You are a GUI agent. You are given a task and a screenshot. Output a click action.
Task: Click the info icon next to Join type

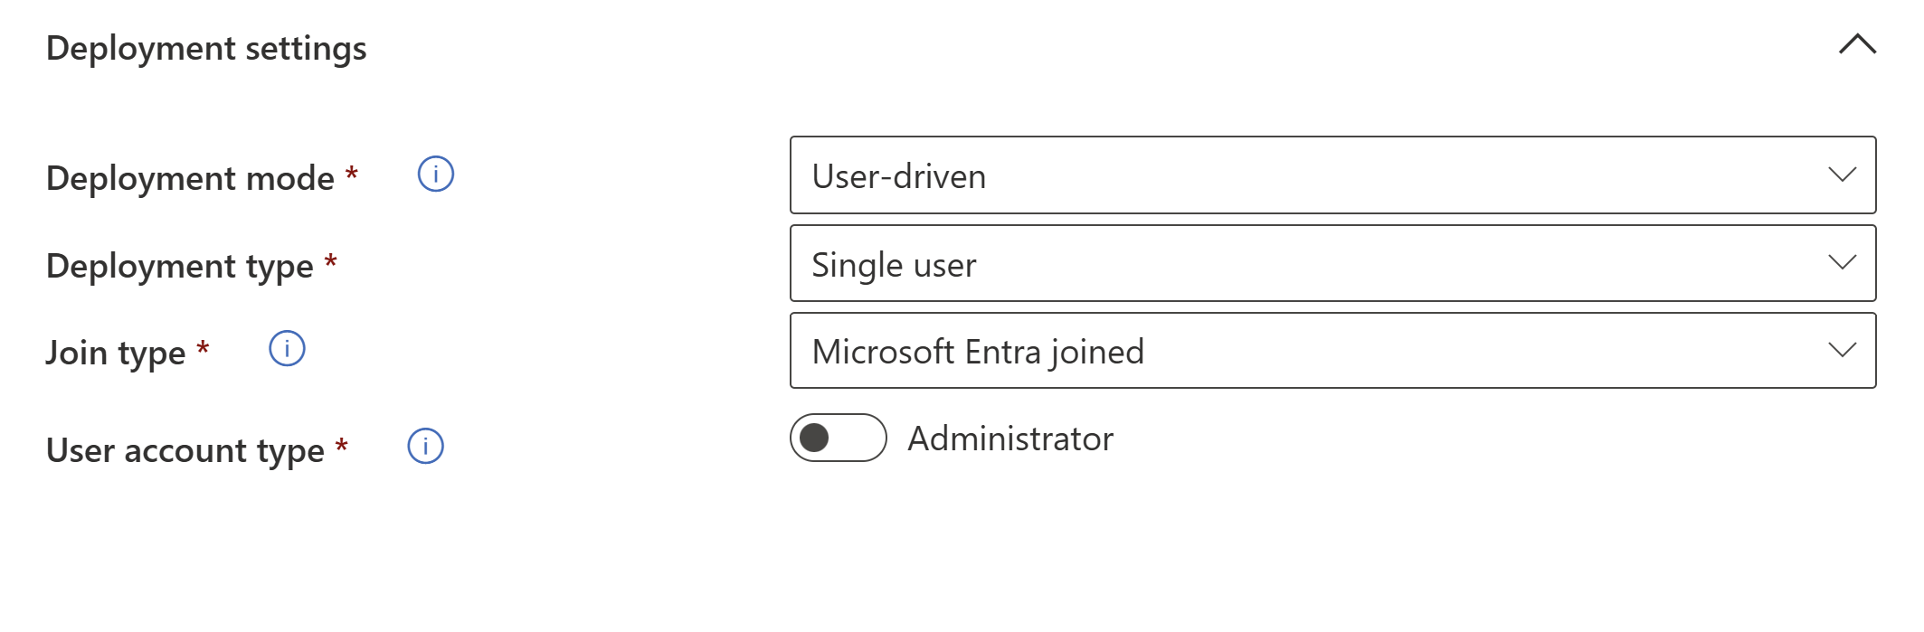coord(287,349)
